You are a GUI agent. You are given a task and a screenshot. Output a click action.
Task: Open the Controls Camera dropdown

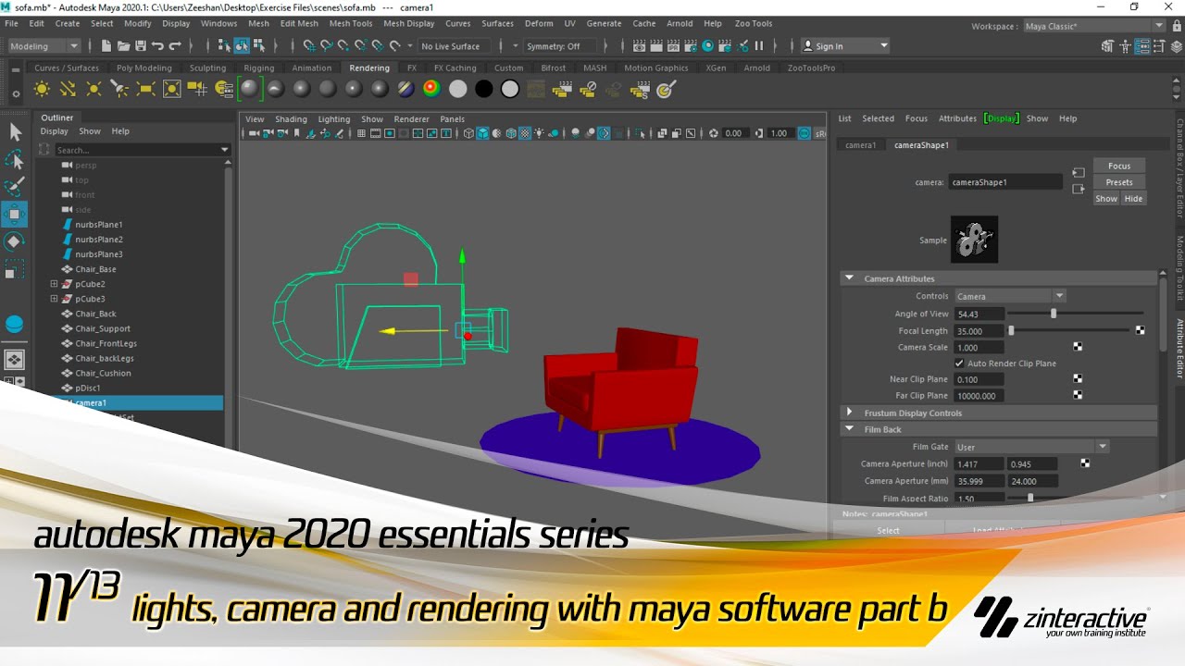coord(1010,296)
